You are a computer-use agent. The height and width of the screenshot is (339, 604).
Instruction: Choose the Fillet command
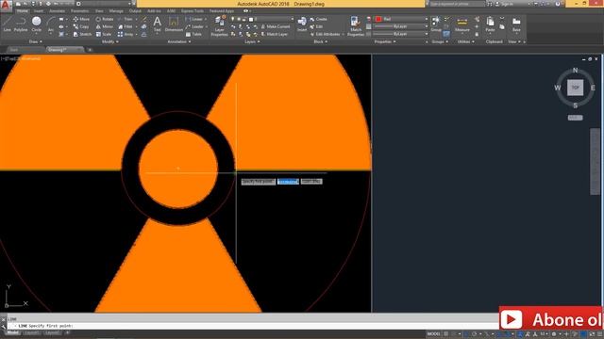pos(126,26)
